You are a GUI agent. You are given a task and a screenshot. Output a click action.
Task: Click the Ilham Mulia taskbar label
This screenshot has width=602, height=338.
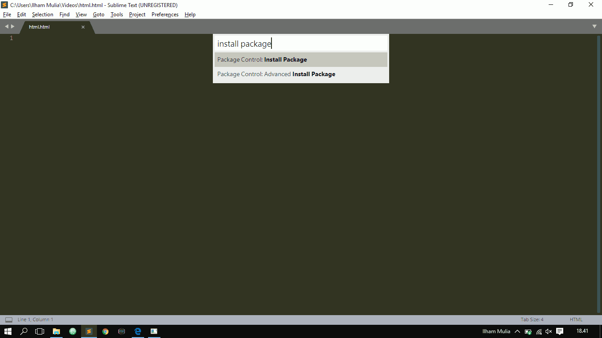496,331
